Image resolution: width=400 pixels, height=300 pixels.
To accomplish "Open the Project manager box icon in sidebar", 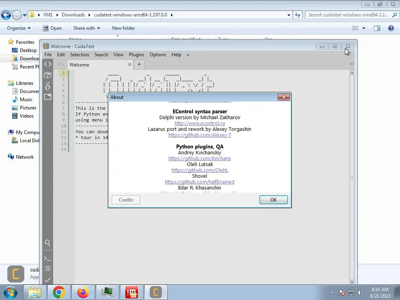I will click(48, 75).
